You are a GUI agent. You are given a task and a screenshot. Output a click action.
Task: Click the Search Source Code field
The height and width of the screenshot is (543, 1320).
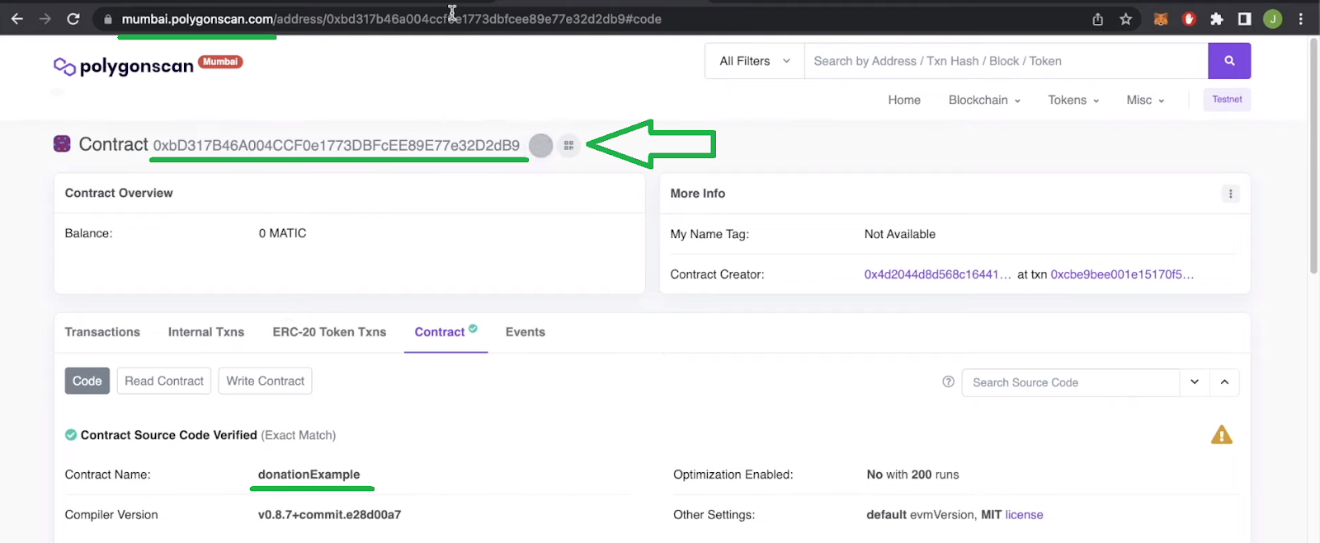click(x=1071, y=382)
